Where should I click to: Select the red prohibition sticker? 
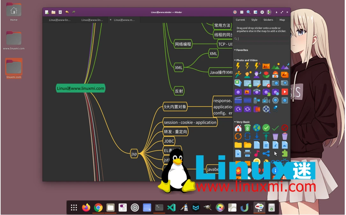(285, 128)
